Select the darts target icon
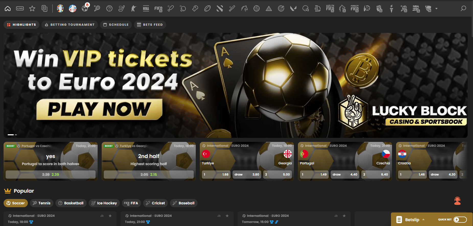The height and width of the screenshot is (226, 473). tap(281, 8)
